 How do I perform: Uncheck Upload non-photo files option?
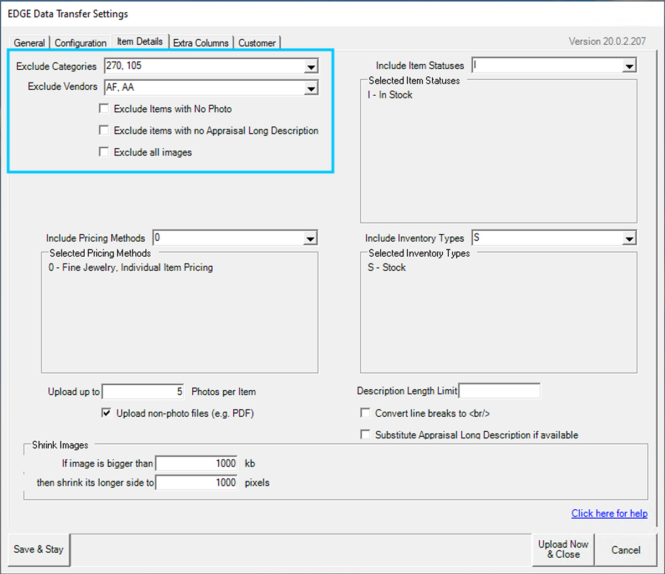tap(106, 413)
